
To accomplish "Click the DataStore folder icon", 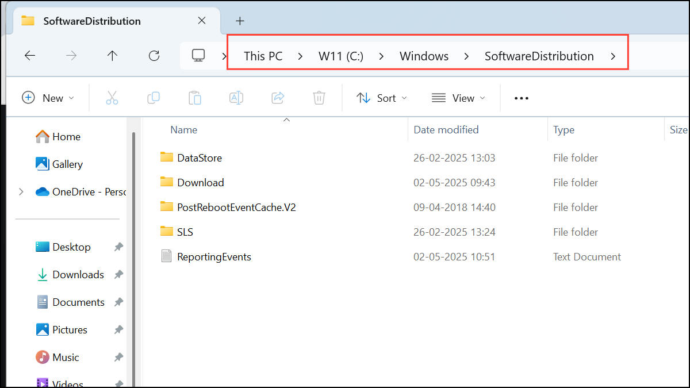I will coord(167,157).
